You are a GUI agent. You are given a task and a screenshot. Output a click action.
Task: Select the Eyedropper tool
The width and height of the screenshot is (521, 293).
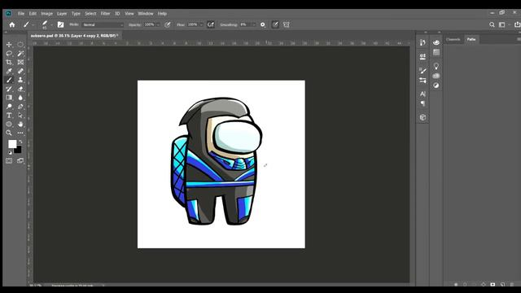[x=9, y=71]
